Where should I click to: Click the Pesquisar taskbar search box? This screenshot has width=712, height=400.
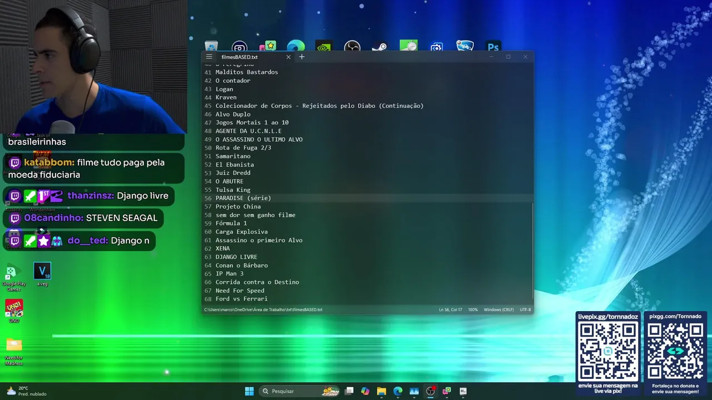point(300,391)
